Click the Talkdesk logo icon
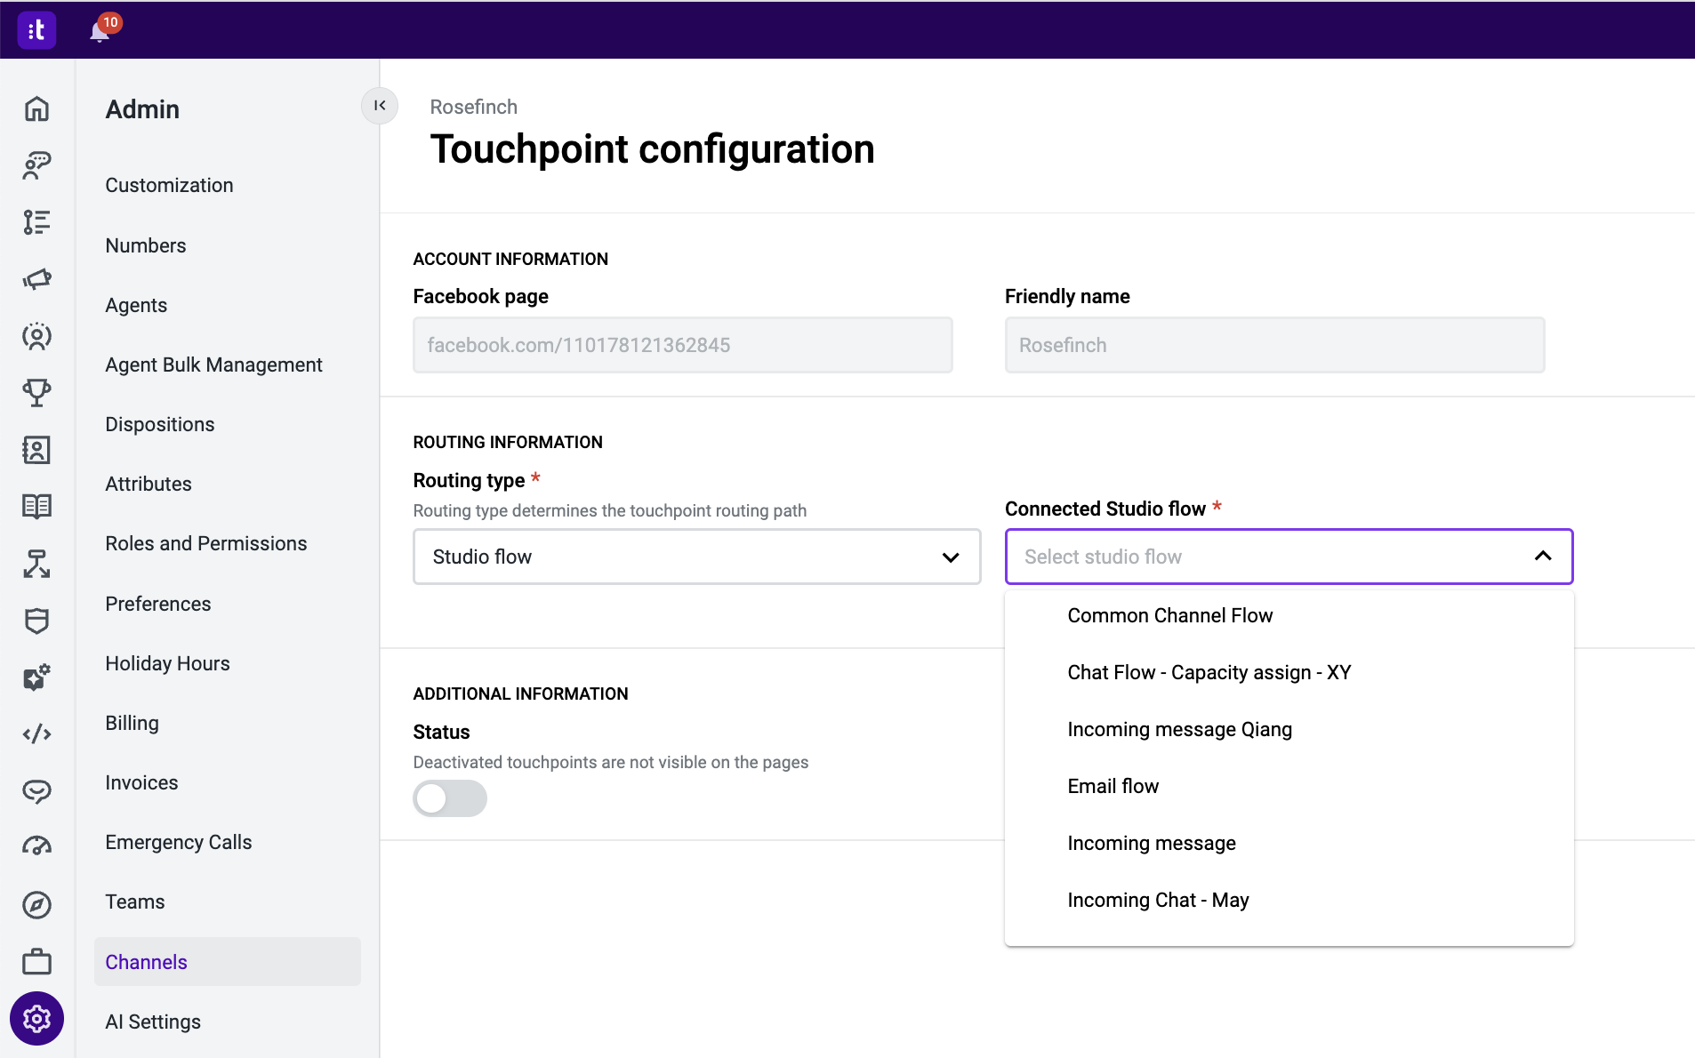The image size is (1695, 1058). [x=36, y=30]
